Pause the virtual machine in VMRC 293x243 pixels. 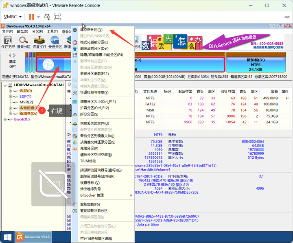pos(31,17)
